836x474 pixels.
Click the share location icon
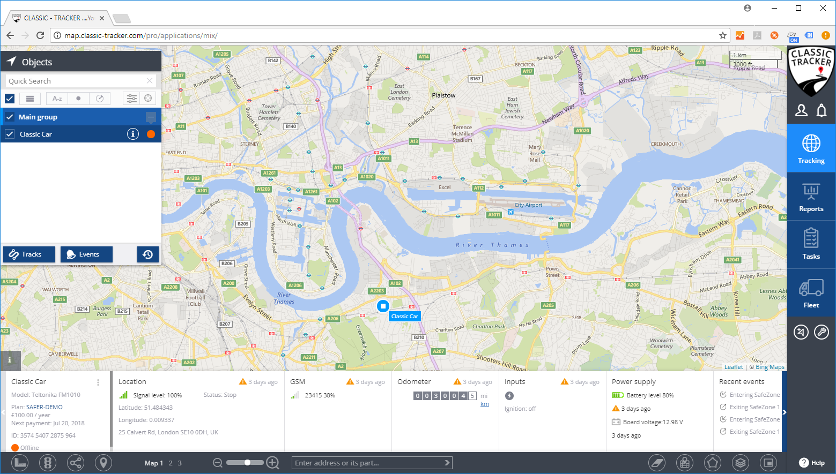pos(76,463)
